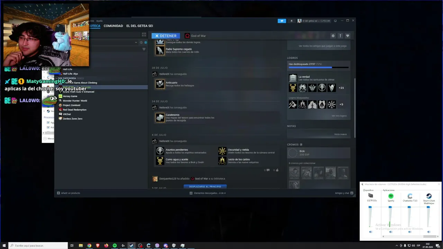
Task: Click the Spotify icon in volume mixer
Action: pos(391,196)
